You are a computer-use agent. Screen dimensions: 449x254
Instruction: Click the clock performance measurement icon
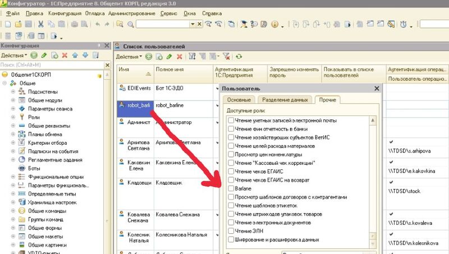404,24
